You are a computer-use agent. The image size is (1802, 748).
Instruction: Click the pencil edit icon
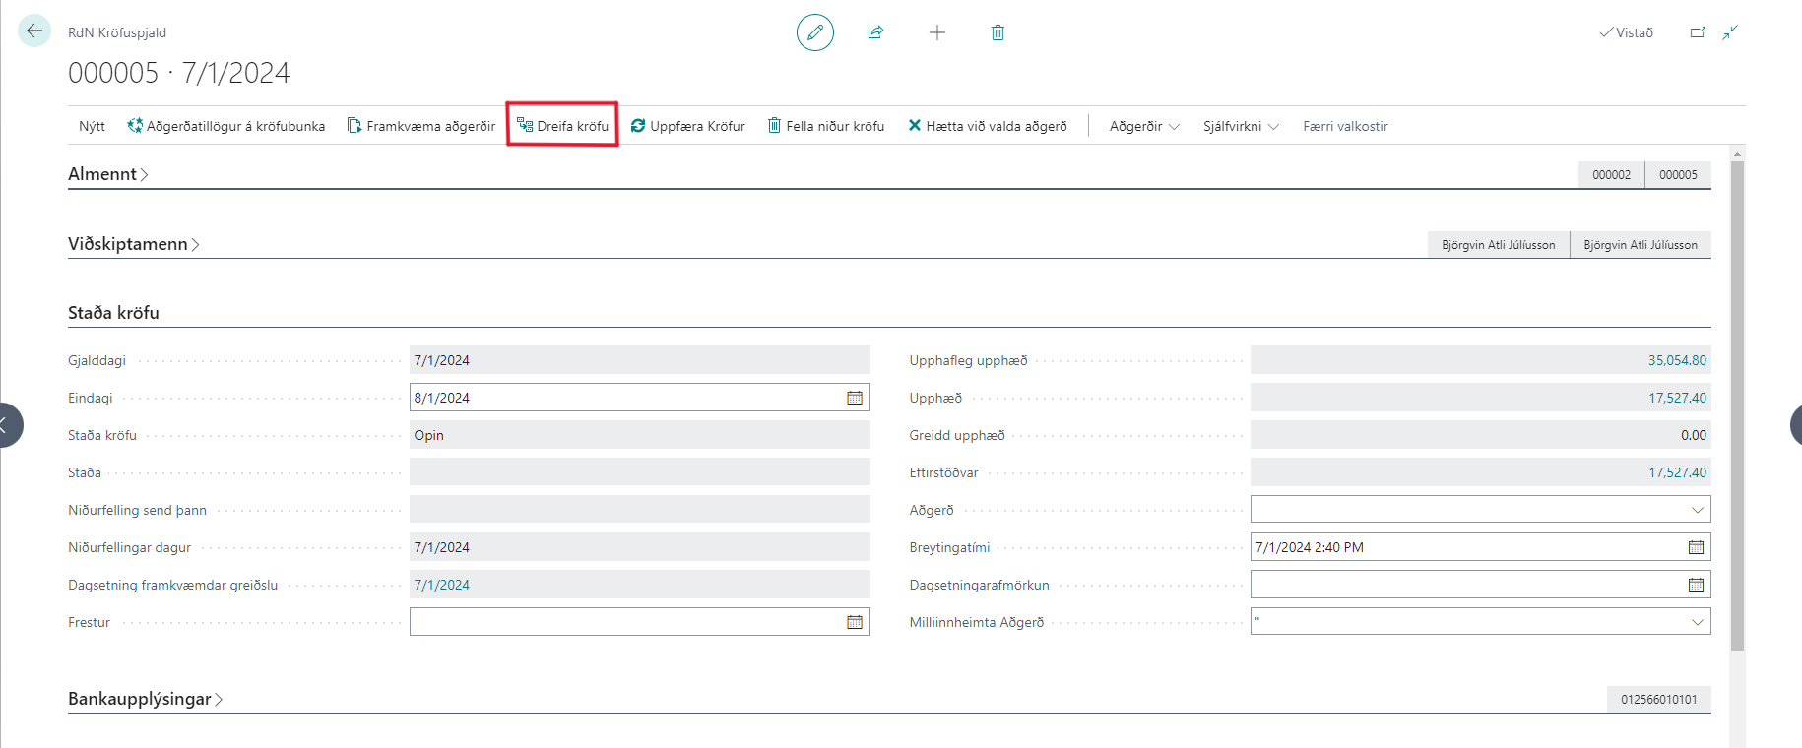pos(814,32)
